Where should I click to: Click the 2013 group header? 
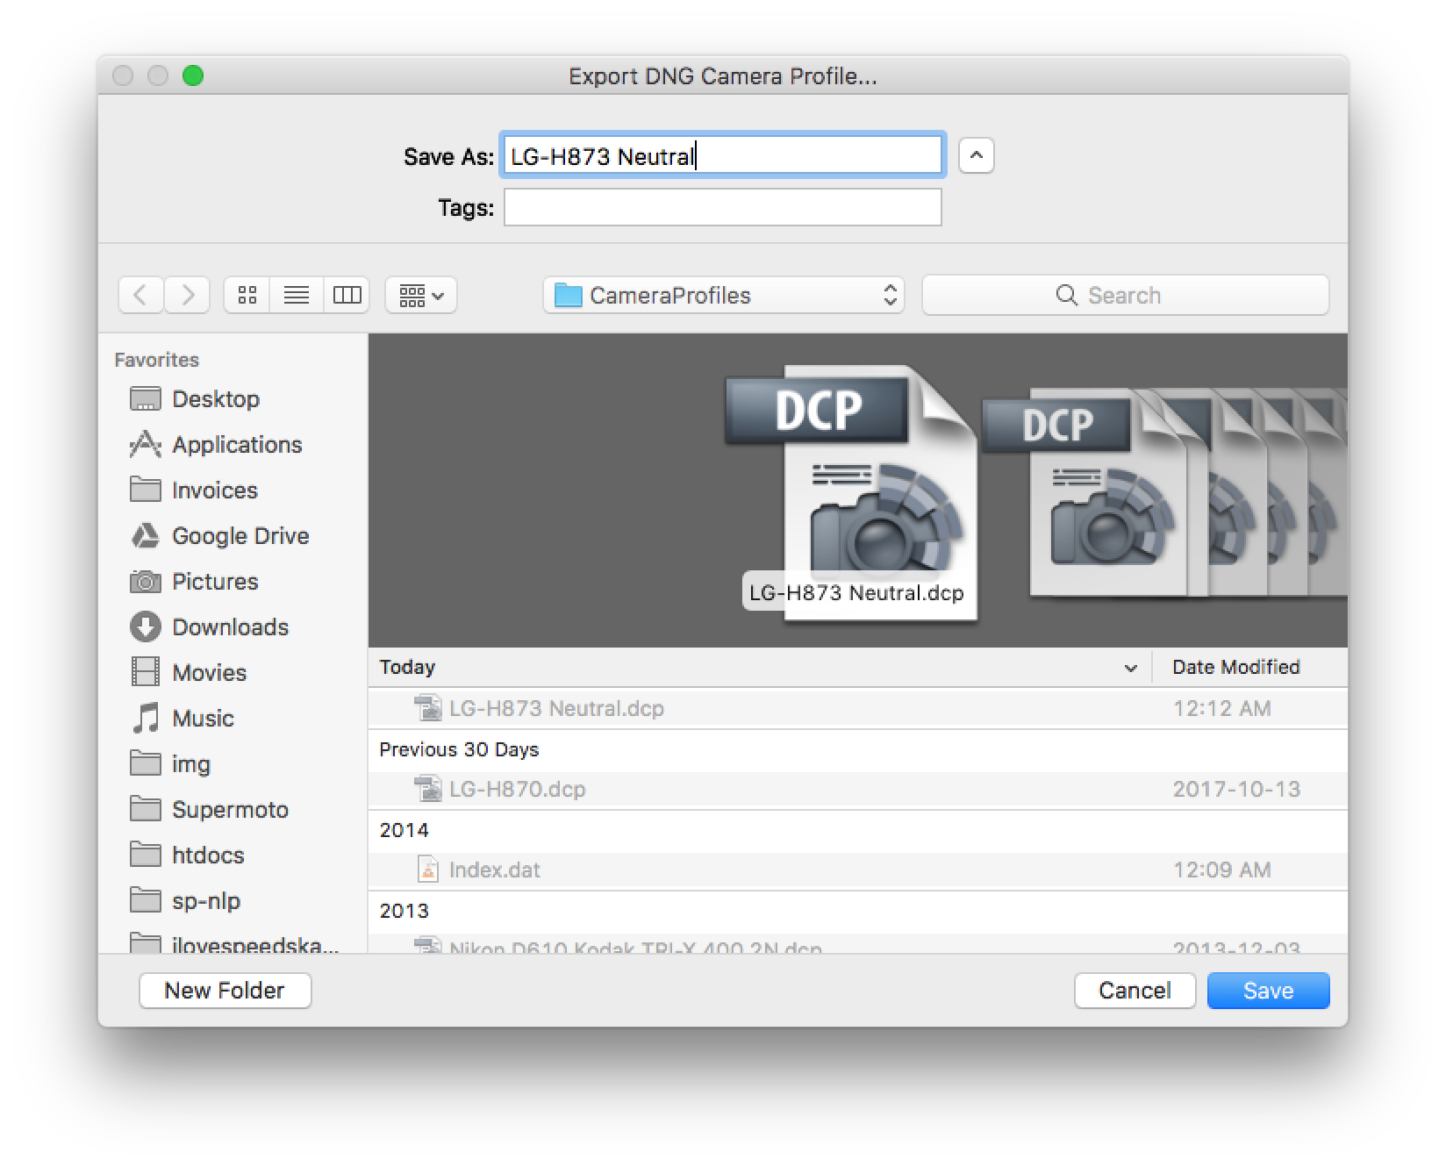point(404,911)
